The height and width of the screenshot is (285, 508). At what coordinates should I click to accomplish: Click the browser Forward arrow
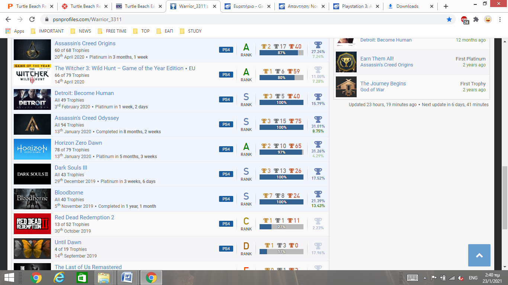click(x=20, y=19)
